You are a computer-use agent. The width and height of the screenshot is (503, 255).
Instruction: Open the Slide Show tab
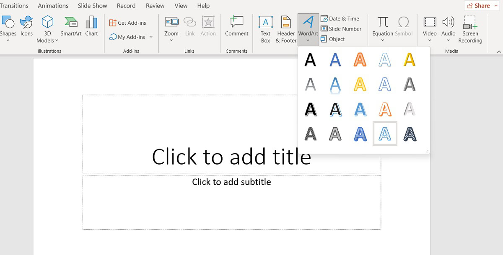(92, 6)
